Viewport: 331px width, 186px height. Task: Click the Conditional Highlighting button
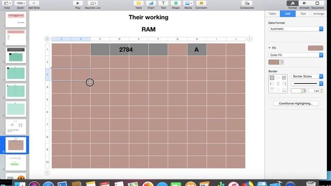(295, 103)
